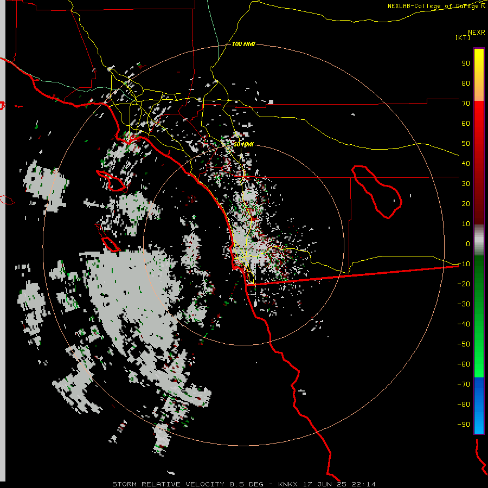This screenshot has height=488, width=488.
Task: Click the STORM RELATIVE VELOCITY caption text
Action: click(168, 484)
